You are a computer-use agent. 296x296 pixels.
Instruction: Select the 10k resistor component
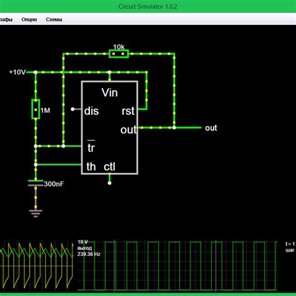pos(119,54)
